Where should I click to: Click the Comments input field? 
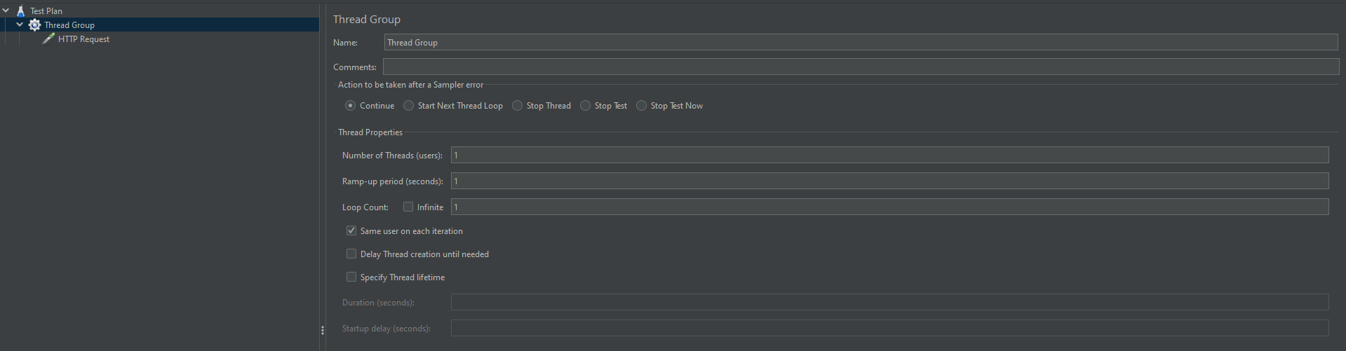point(861,67)
